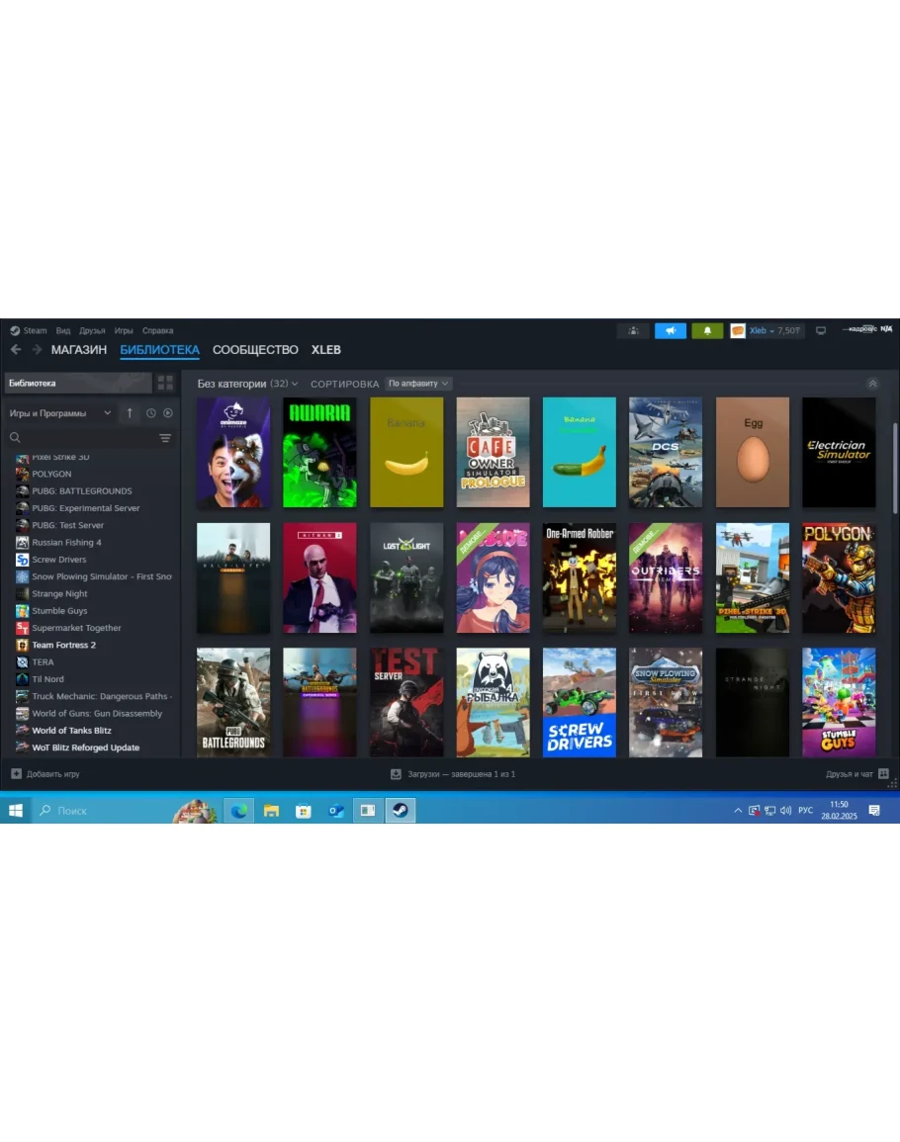Viewport: 900px width, 1142px height.
Task: Click the plus icon next to Добавить игру
Action: pyautogui.click(x=16, y=773)
